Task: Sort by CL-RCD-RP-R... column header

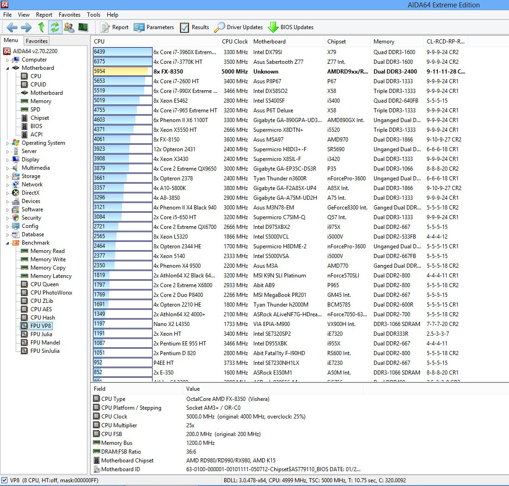Action: pos(446,42)
